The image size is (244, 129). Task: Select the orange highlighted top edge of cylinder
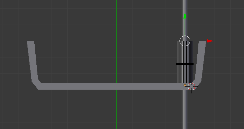pyautogui.click(x=185, y=41)
